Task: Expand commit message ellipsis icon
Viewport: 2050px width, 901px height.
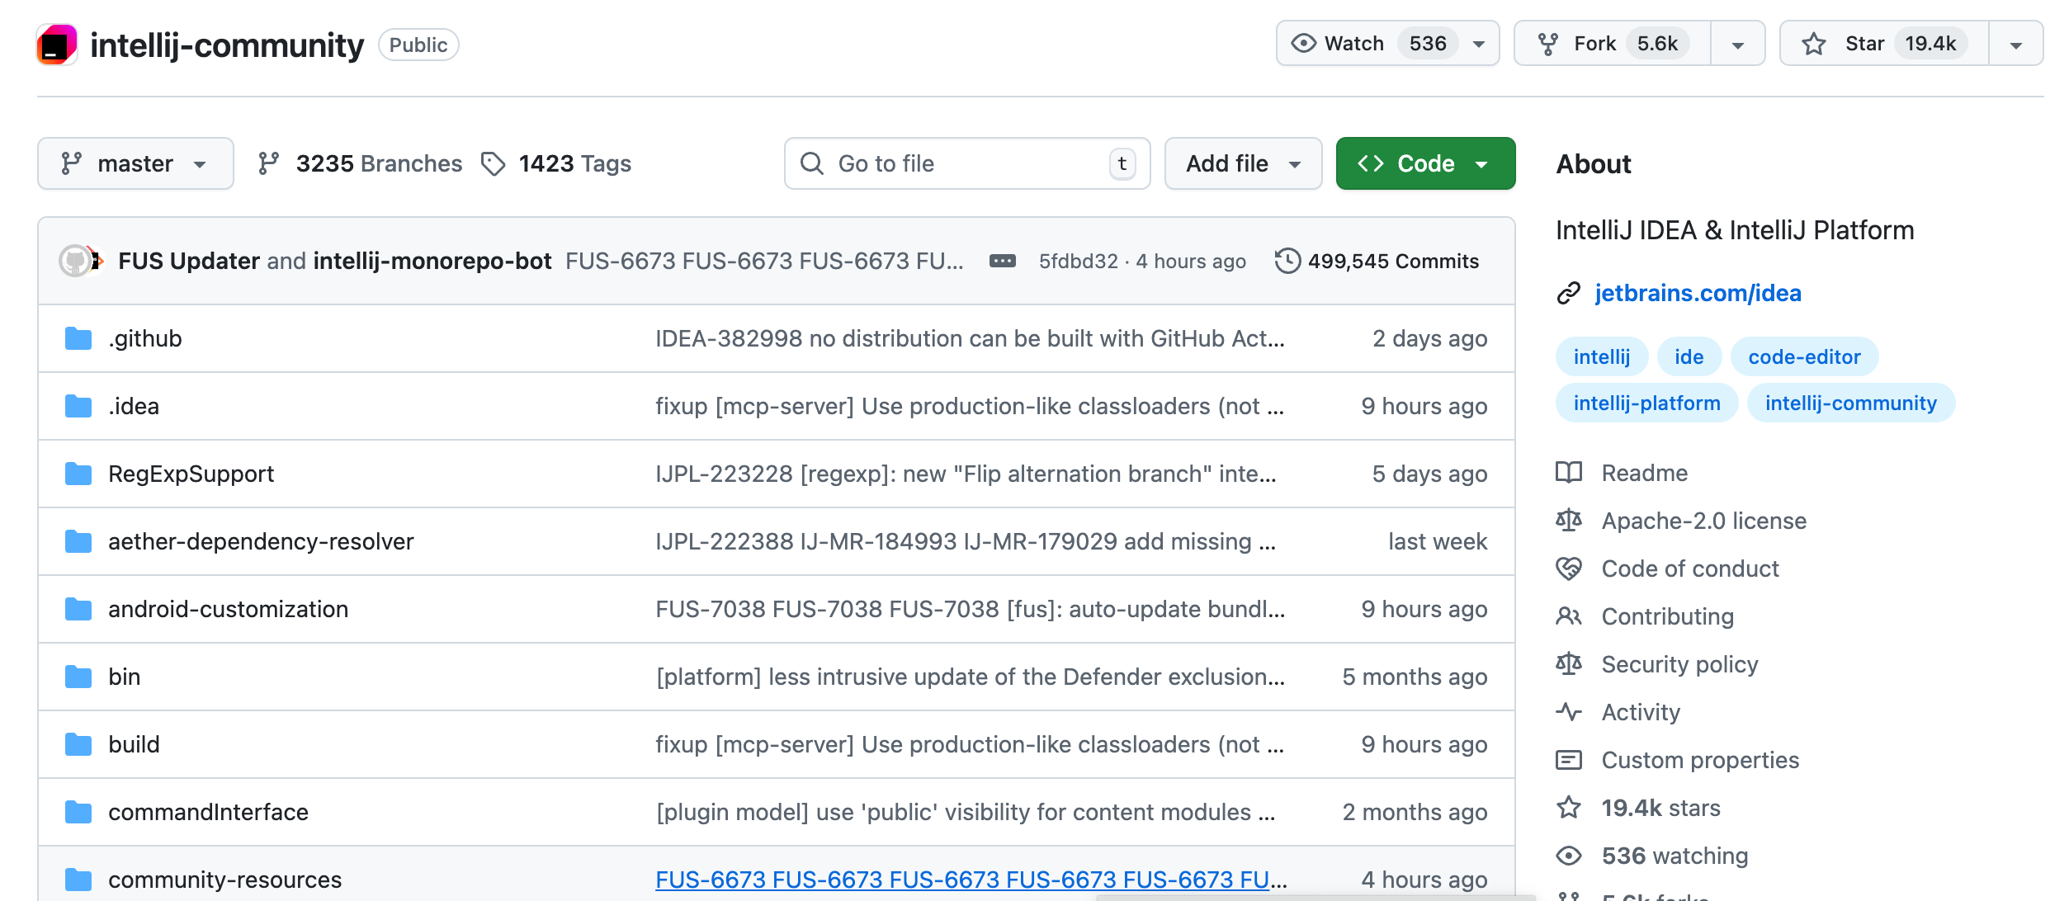Action: (1002, 261)
